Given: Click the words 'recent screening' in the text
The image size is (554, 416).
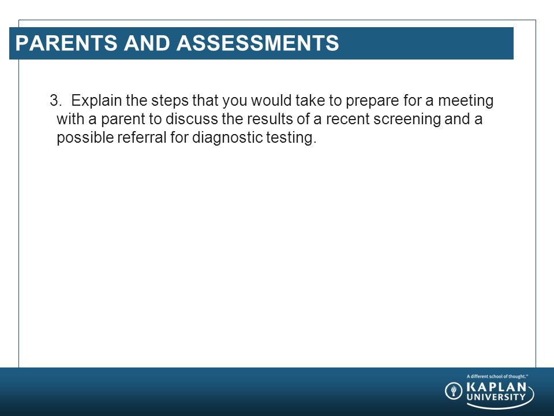Looking at the screenshot, I should tap(383, 119).
